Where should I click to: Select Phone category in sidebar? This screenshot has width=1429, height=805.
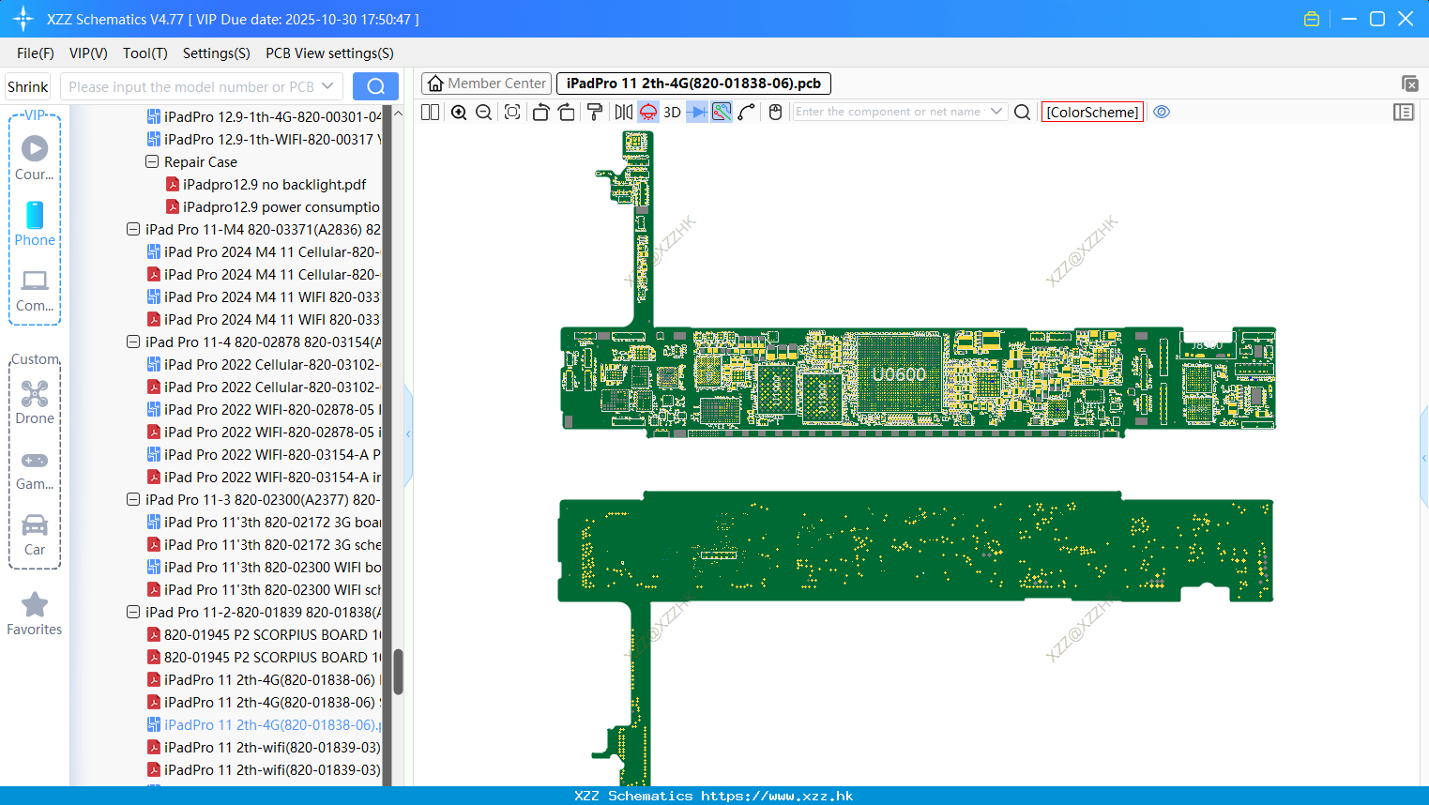tap(35, 223)
